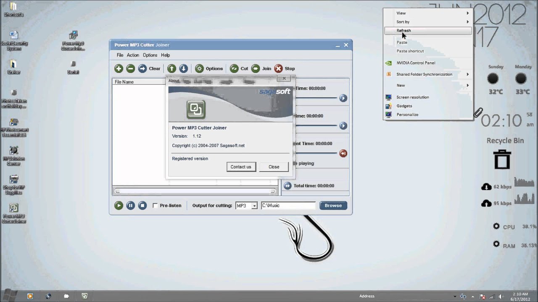Click Contact us in About dialog
This screenshot has width=538, height=302.
(x=241, y=167)
